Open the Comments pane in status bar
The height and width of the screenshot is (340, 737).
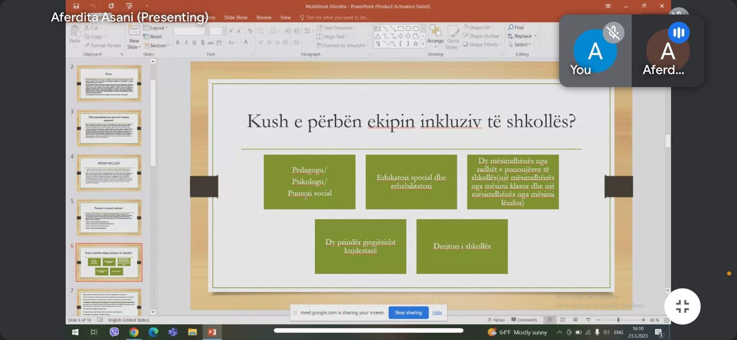coord(524,320)
